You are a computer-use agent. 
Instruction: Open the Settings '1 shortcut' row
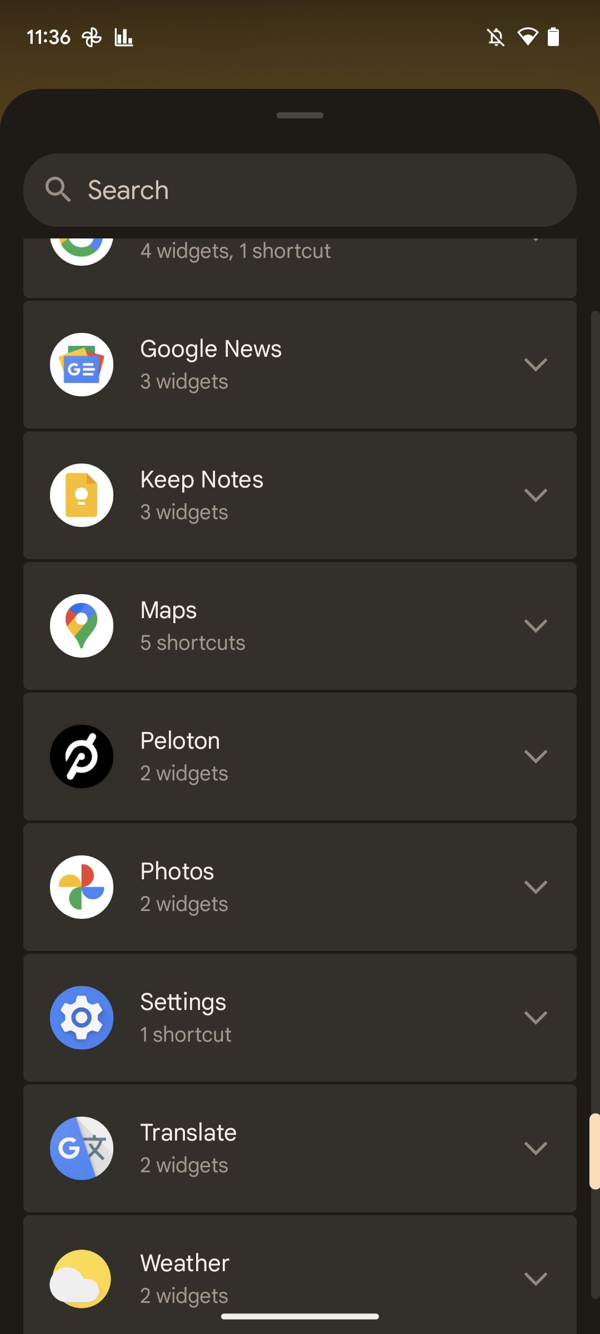(x=300, y=1018)
